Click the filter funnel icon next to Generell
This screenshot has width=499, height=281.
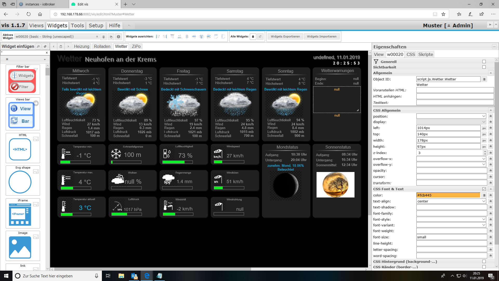pos(376,62)
